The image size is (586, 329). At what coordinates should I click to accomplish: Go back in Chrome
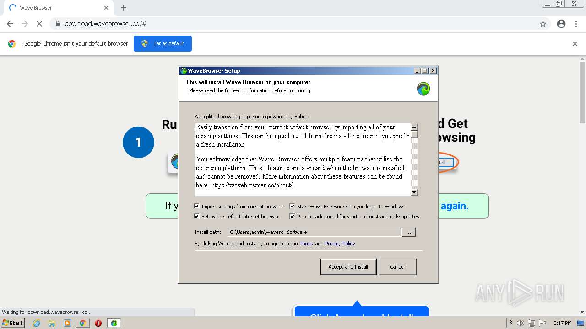coord(10,24)
